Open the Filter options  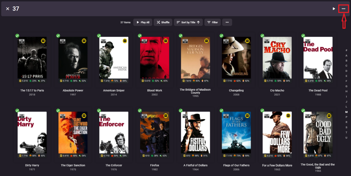212,22
